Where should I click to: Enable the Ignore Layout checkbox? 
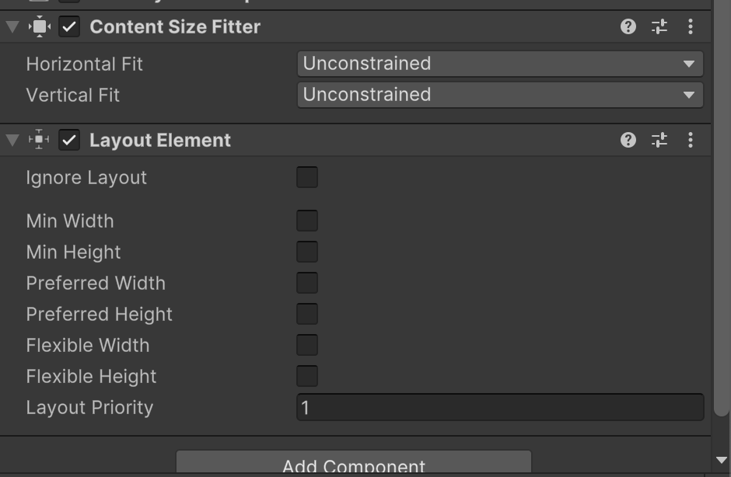pyautogui.click(x=307, y=178)
